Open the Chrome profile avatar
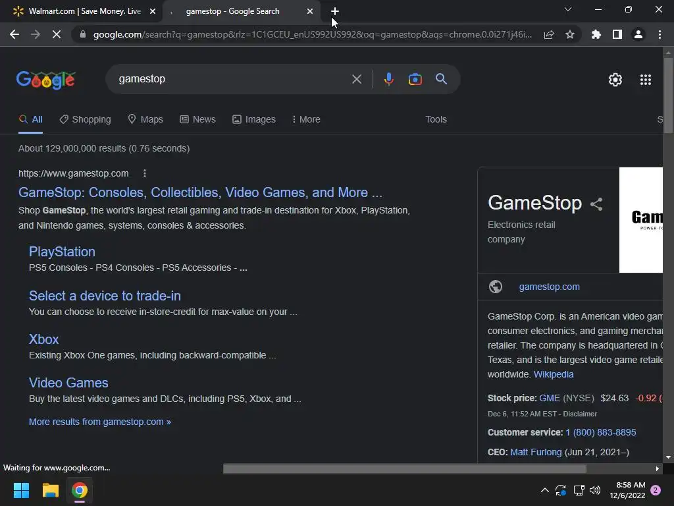The image size is (674, 506). tap(638, 34)
